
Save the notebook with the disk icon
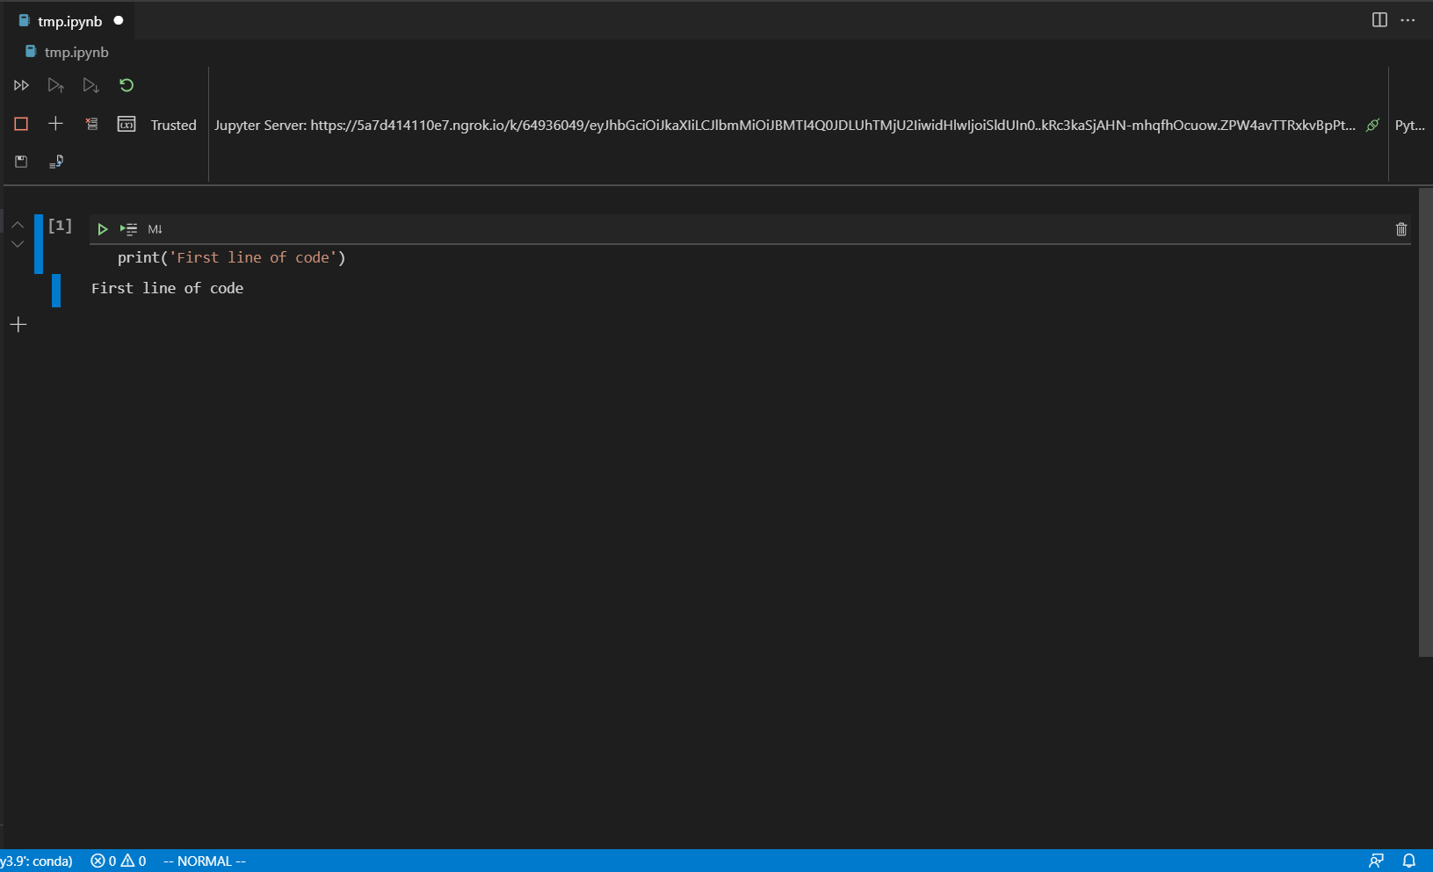click(x=21, y=162)
